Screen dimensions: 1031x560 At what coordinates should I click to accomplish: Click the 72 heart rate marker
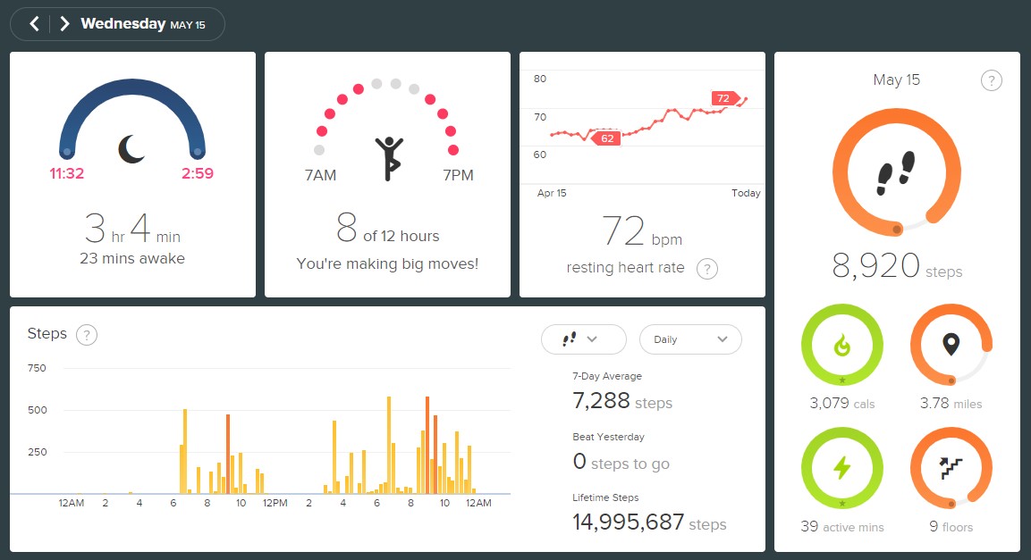(725, 98)
